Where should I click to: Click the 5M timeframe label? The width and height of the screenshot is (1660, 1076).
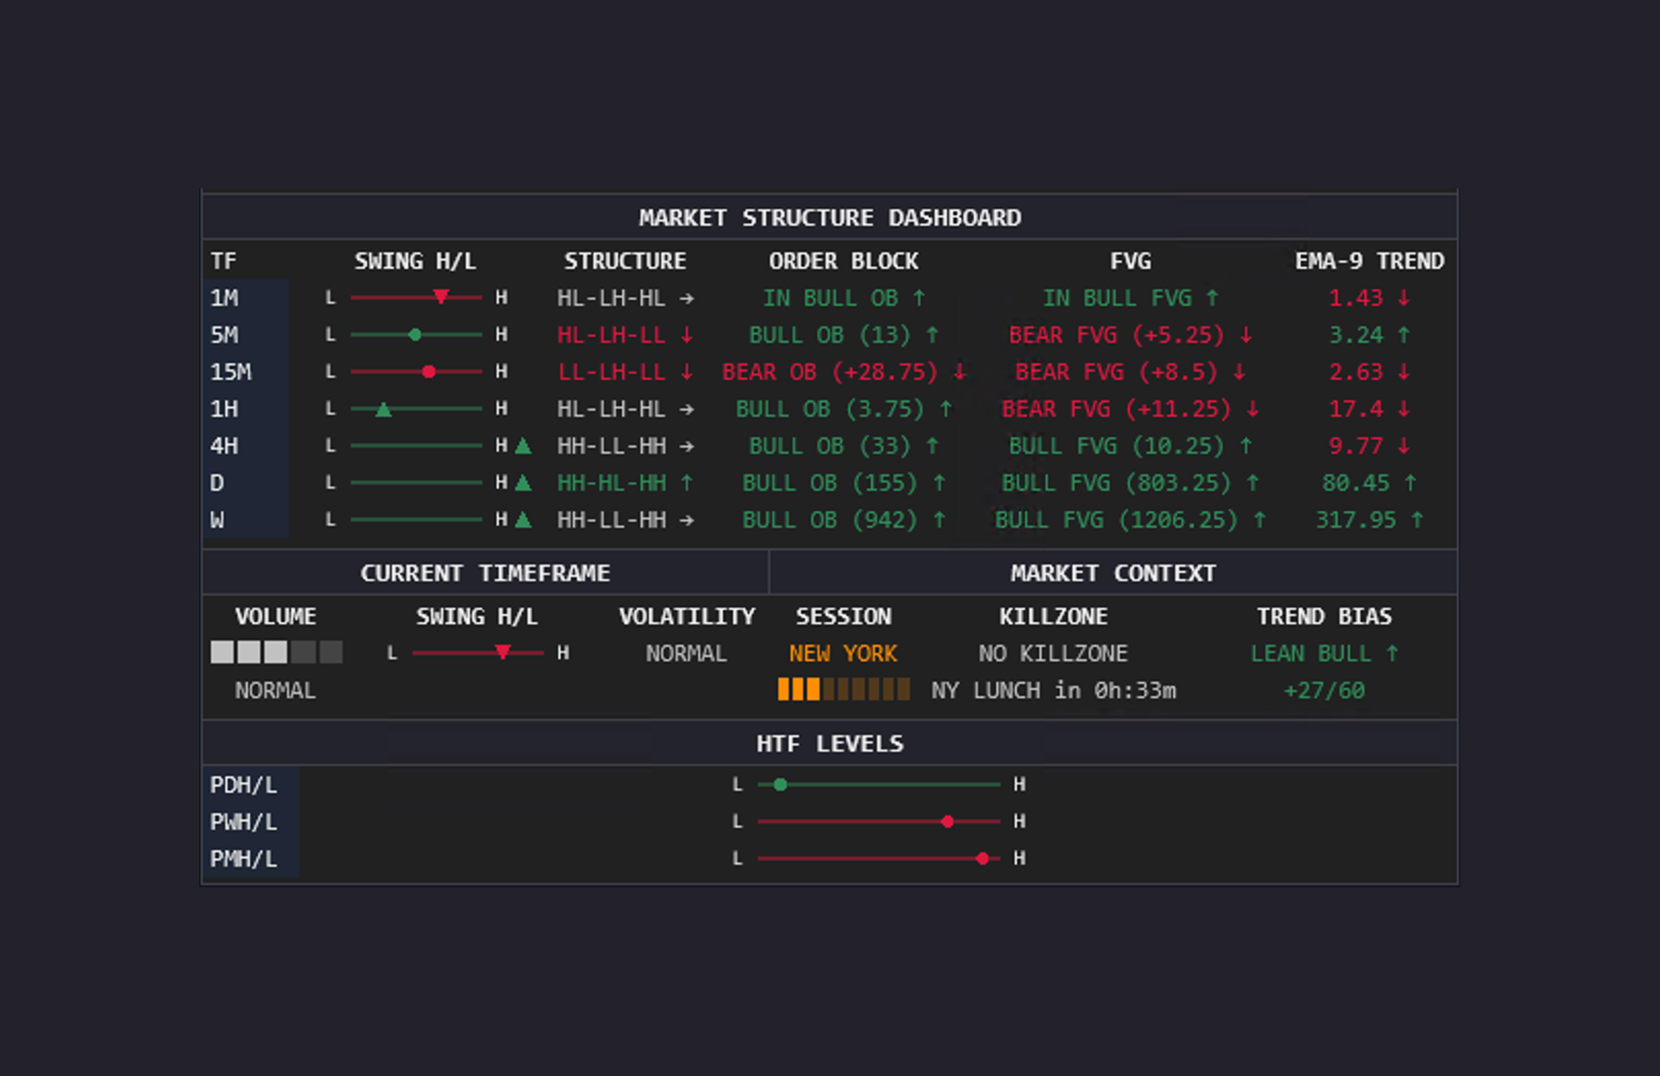tap(224, 335)
